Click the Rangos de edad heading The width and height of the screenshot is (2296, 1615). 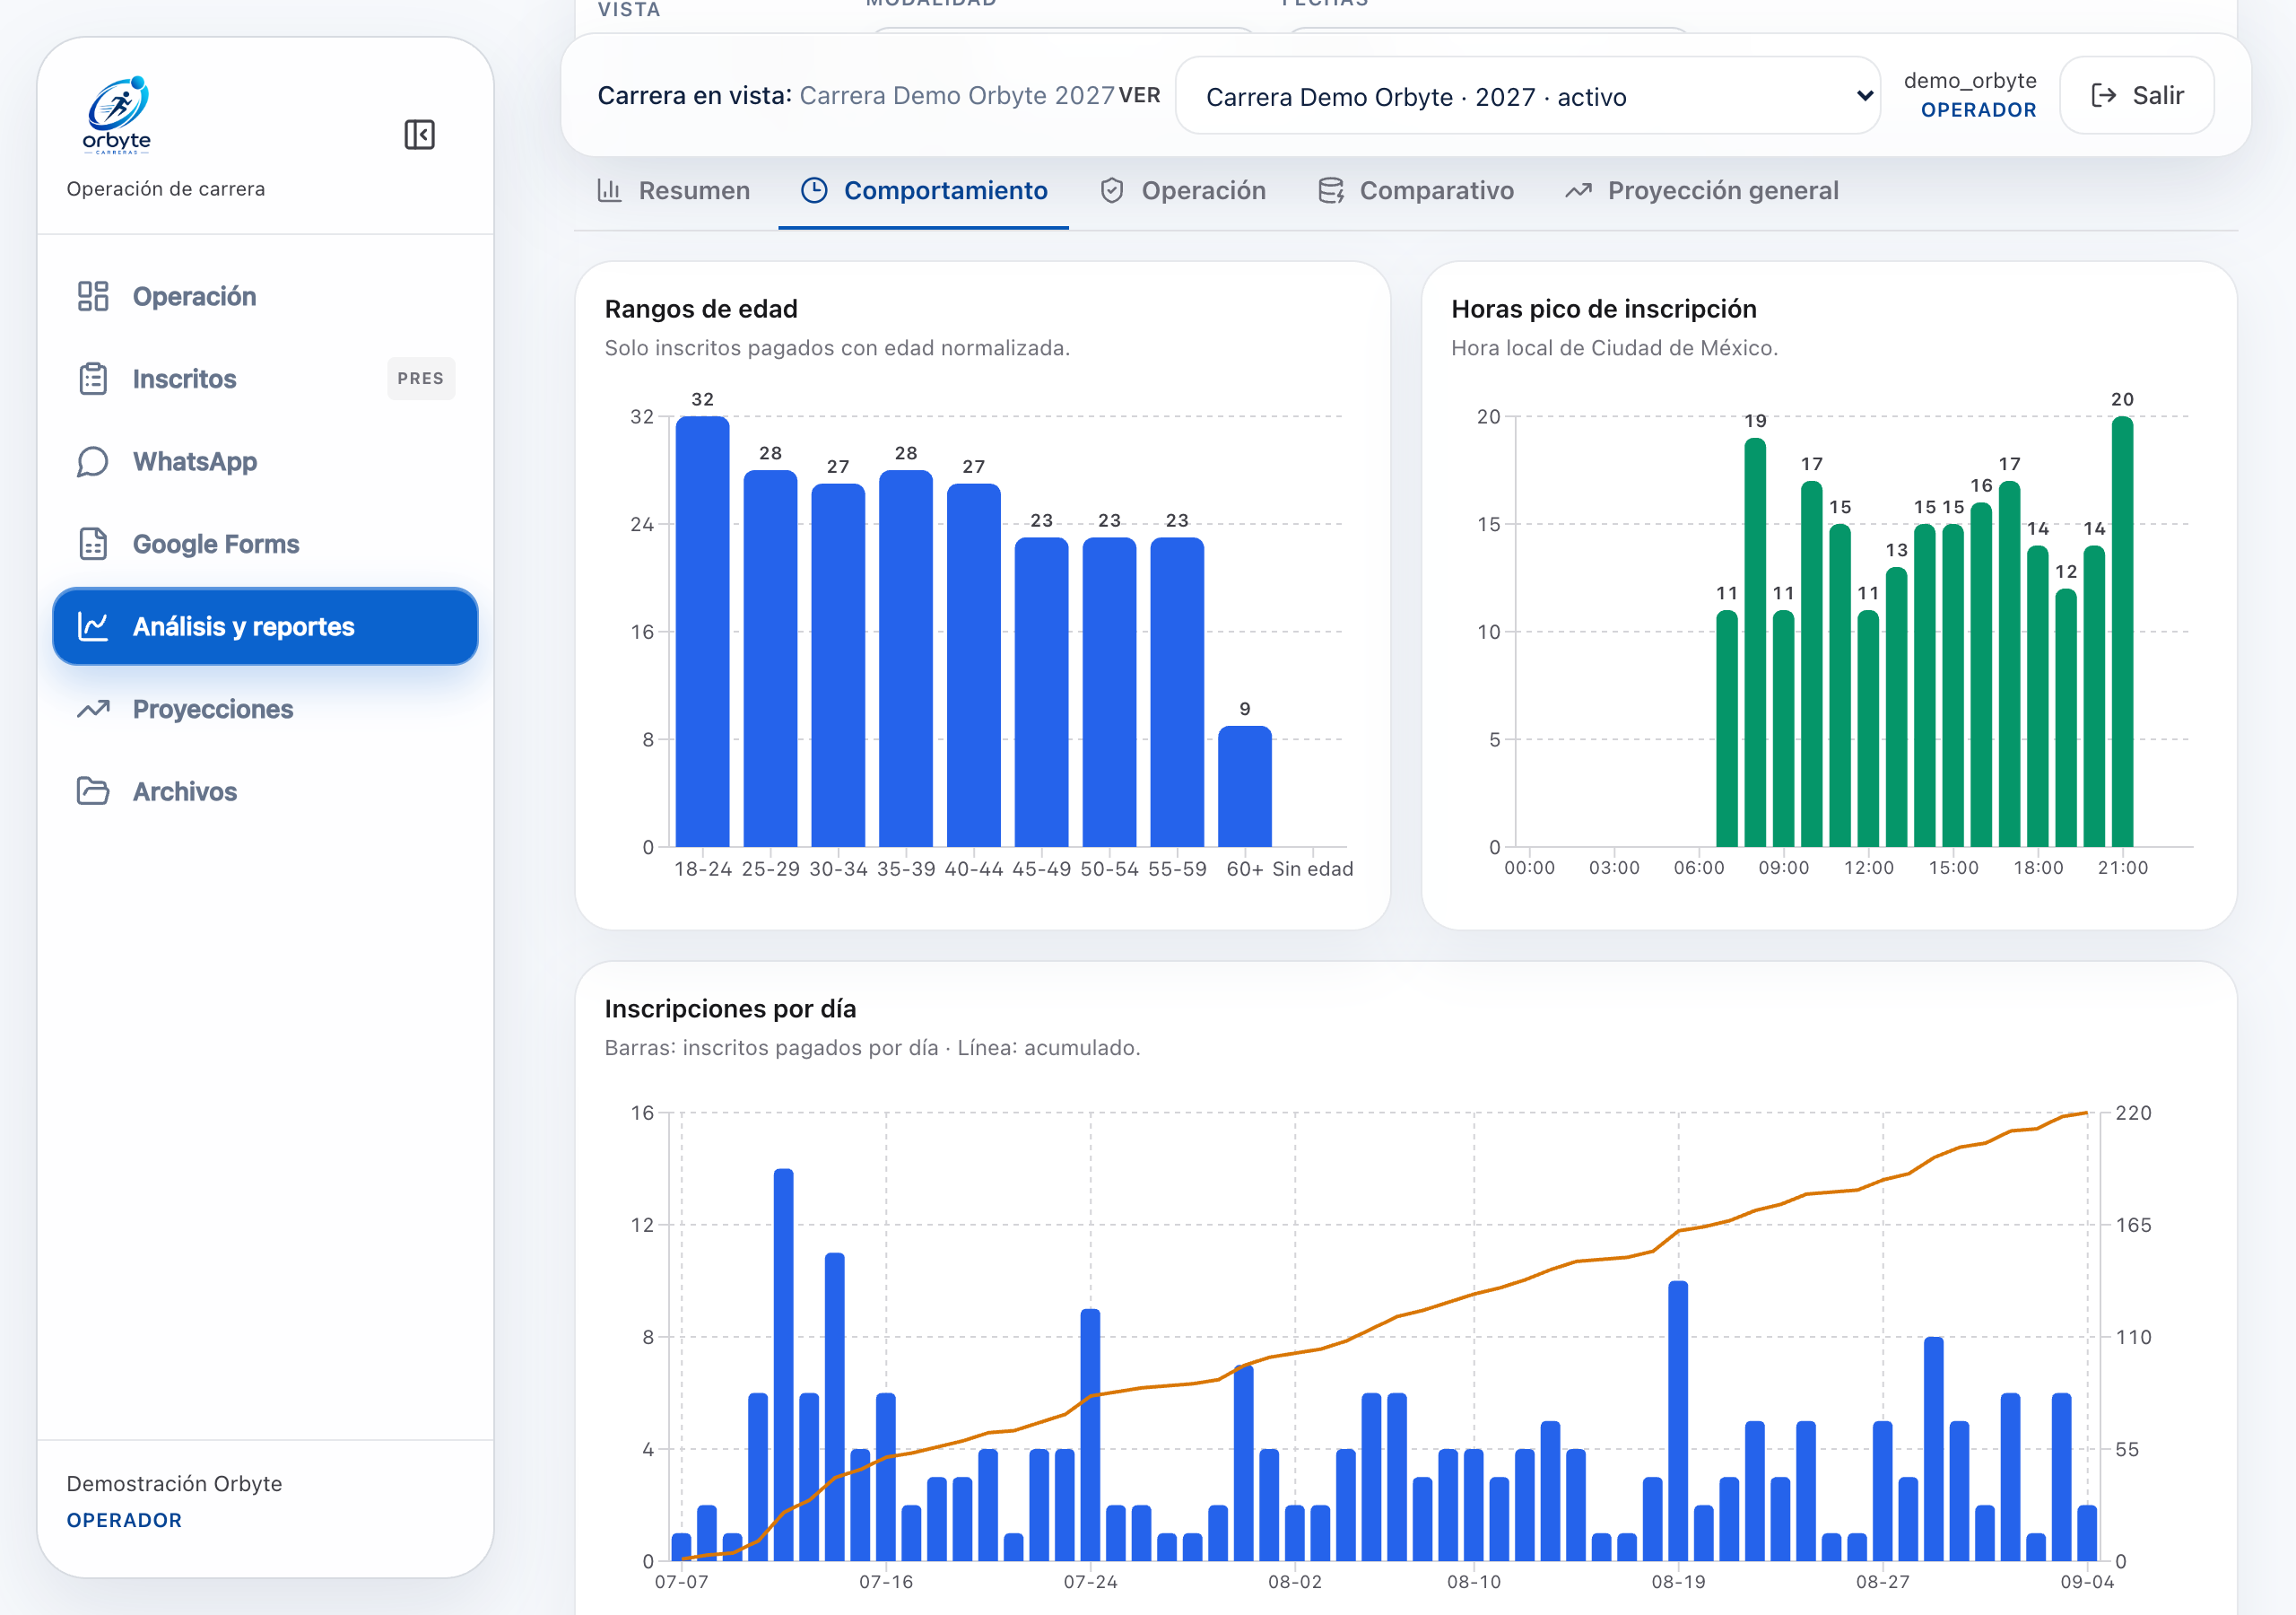(x=701, y=310)
